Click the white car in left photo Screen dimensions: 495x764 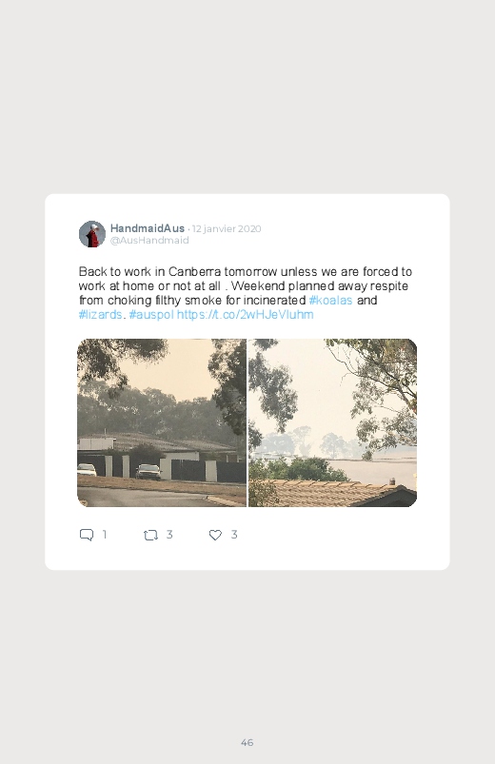coord(87,469)
